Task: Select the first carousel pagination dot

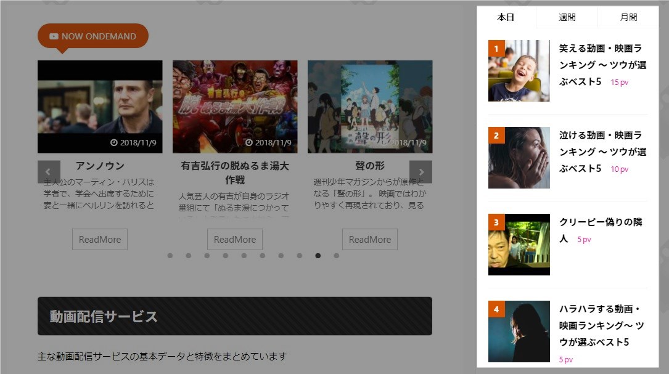Action: click(x=170, y=256)
